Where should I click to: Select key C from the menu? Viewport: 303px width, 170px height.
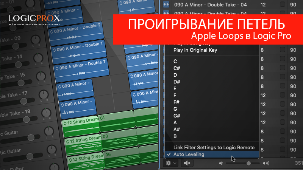click(175, 61)
